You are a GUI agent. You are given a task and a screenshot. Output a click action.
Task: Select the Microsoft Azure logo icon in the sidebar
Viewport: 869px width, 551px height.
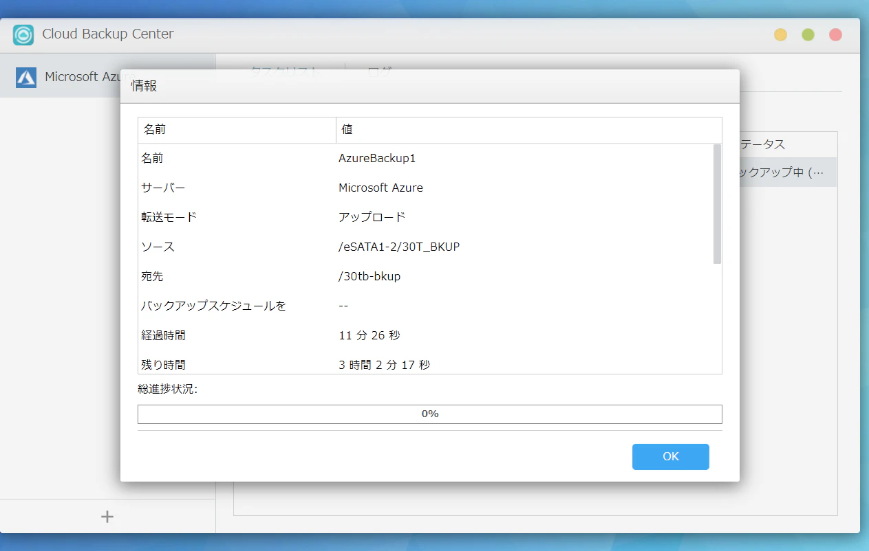pyautogui.click(x=26, y=78)
